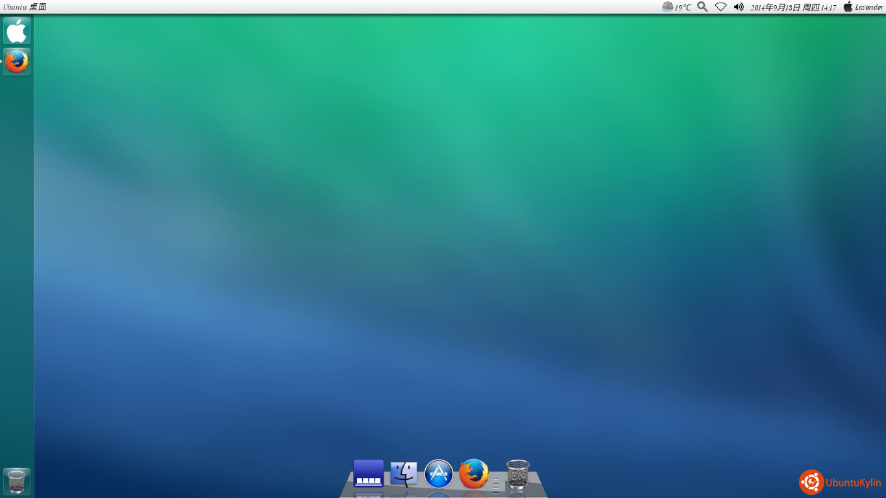The image size is (886, 498).
Task: Click the UbuntuKylin logo watermark
Action: (x=841, y=482)
